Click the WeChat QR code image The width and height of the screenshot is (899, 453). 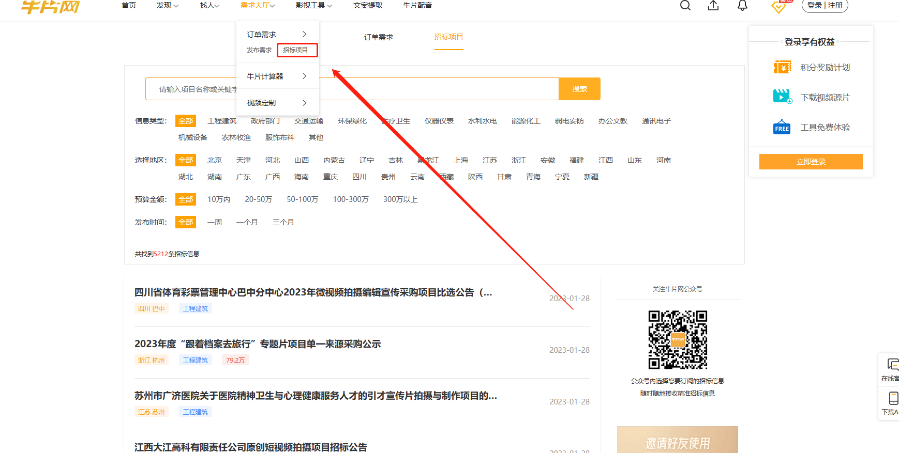point(678,339)
